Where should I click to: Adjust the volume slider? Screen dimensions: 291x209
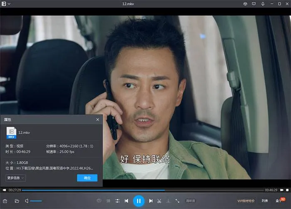[36, 201]
